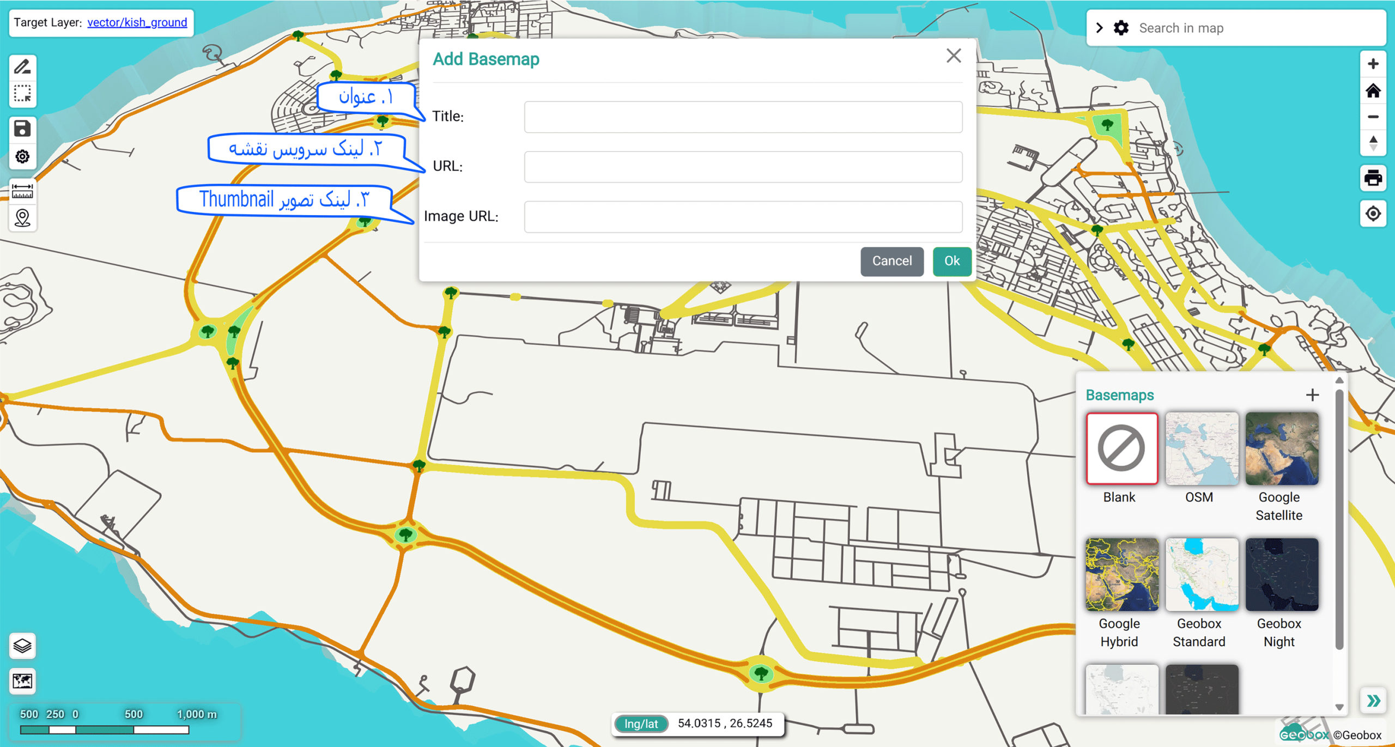This screenshot has width=1395, height=747.
Task: Zoom out with the minus button
Action: [1373, 117]
